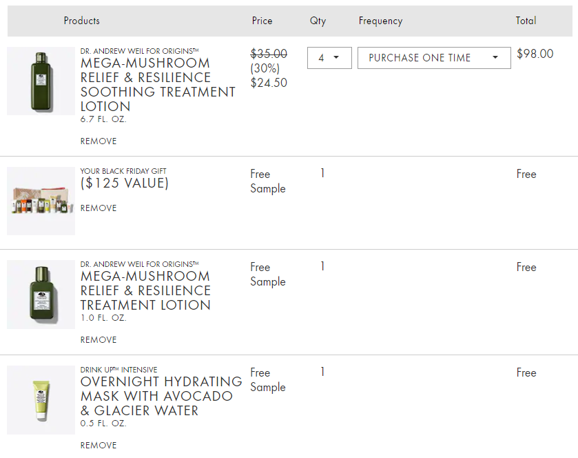Open Mega-Mushroom Soothing Treatment Lotion product title
Screen dimensions: 578x458
(158, 85)
